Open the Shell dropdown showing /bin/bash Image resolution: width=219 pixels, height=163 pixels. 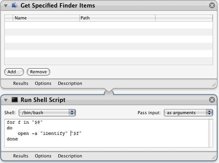47,113
